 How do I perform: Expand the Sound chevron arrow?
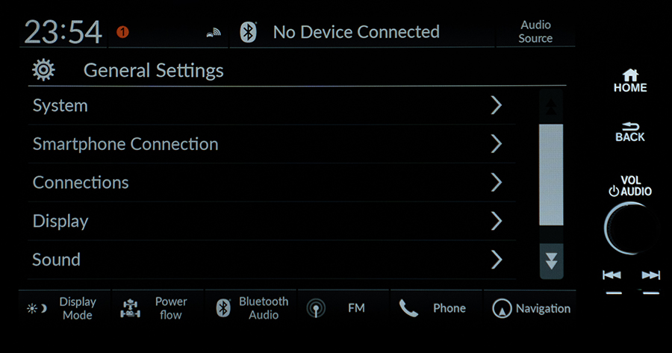497,259
